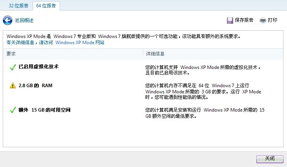This screenshot has width=287, height=167.
Task: Go back via the 返回概述 link
Action: [x=24, y=21]
